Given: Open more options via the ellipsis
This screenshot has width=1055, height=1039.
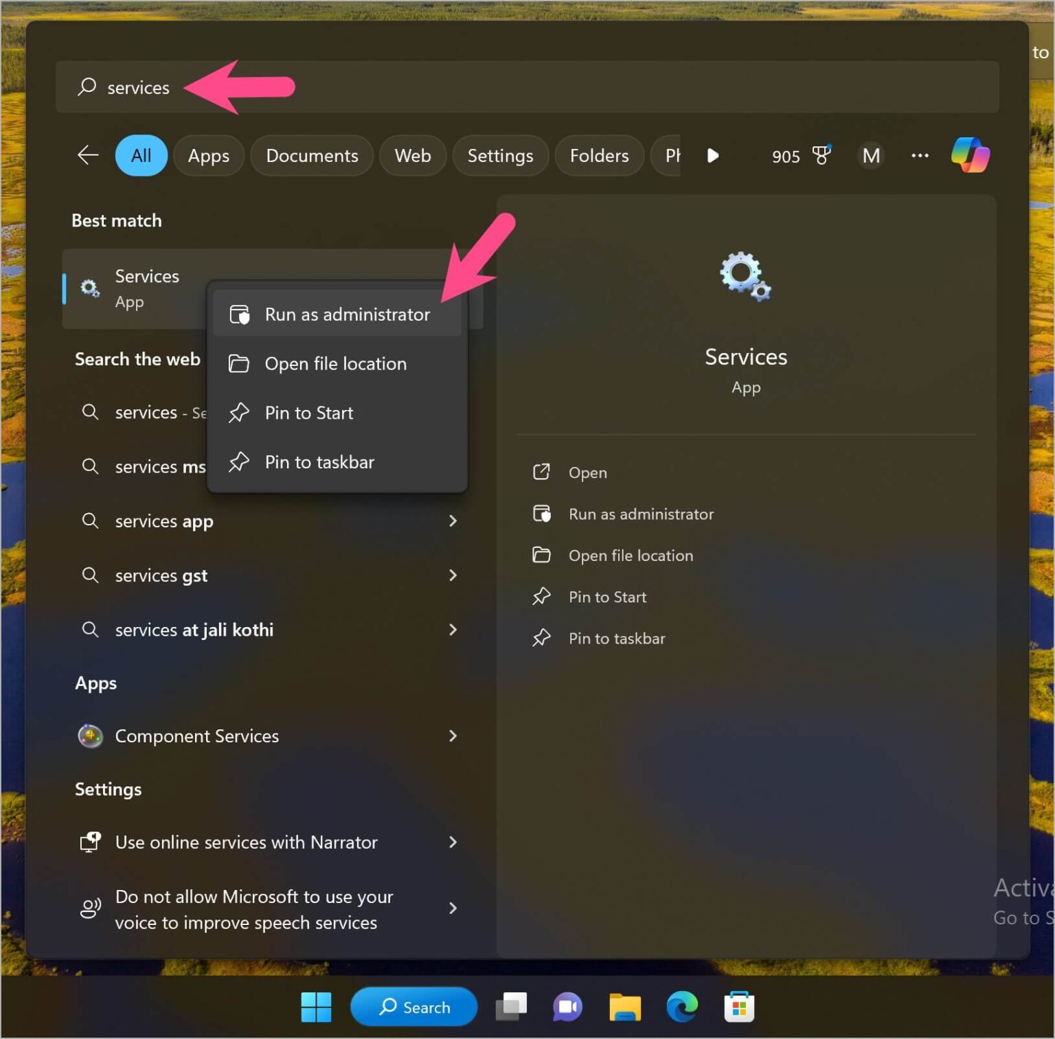Looking at the screenshot, I should coord(920,156).
